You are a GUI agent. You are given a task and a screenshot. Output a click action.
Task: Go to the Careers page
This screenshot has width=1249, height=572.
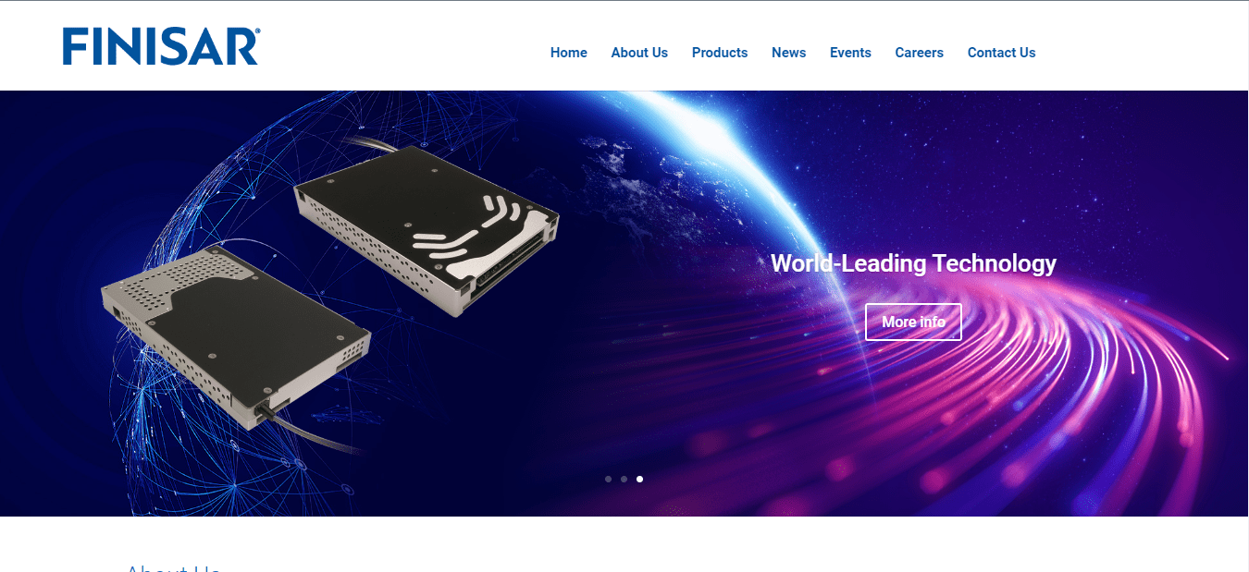(919, 53)
